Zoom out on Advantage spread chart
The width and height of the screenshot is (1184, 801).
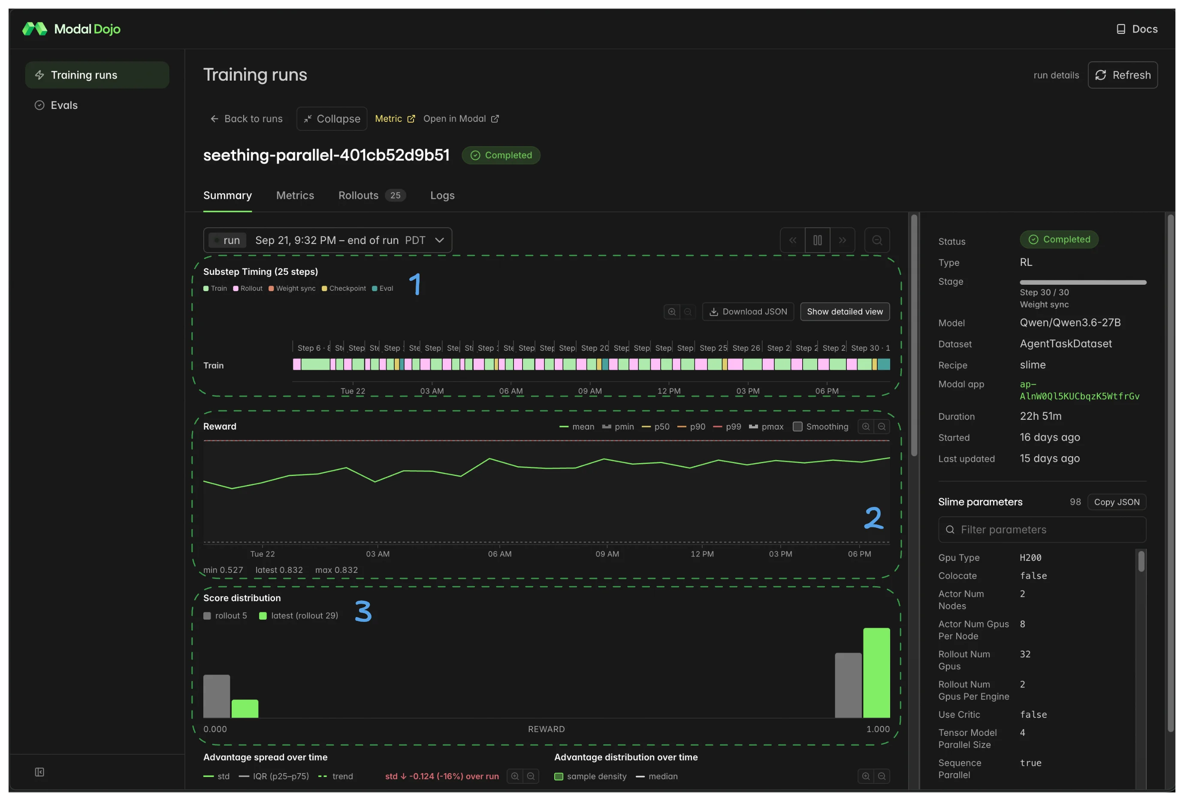[x=530, y=776]
